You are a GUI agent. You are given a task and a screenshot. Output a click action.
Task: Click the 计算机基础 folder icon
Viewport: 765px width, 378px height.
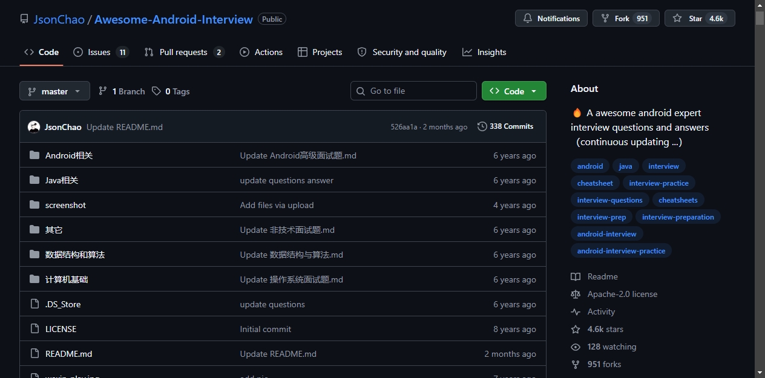pyautogui.click(x=34, y=279)
